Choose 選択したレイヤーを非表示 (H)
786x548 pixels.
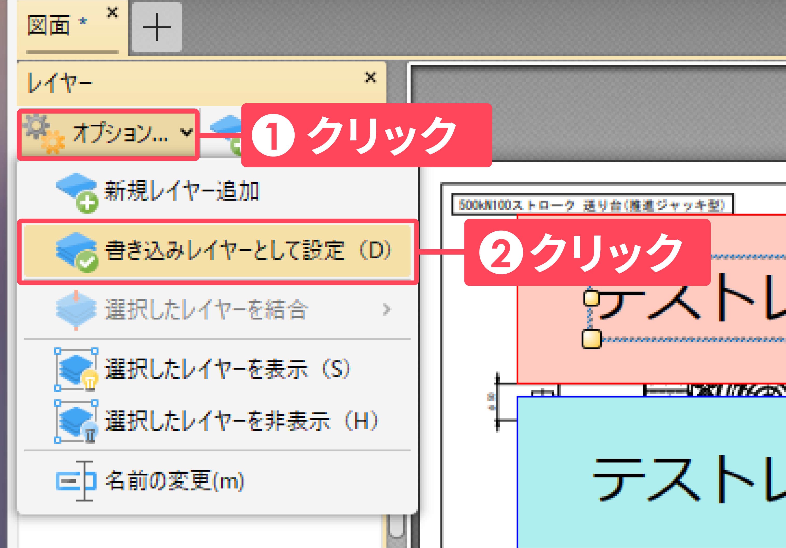click(218, 422)
